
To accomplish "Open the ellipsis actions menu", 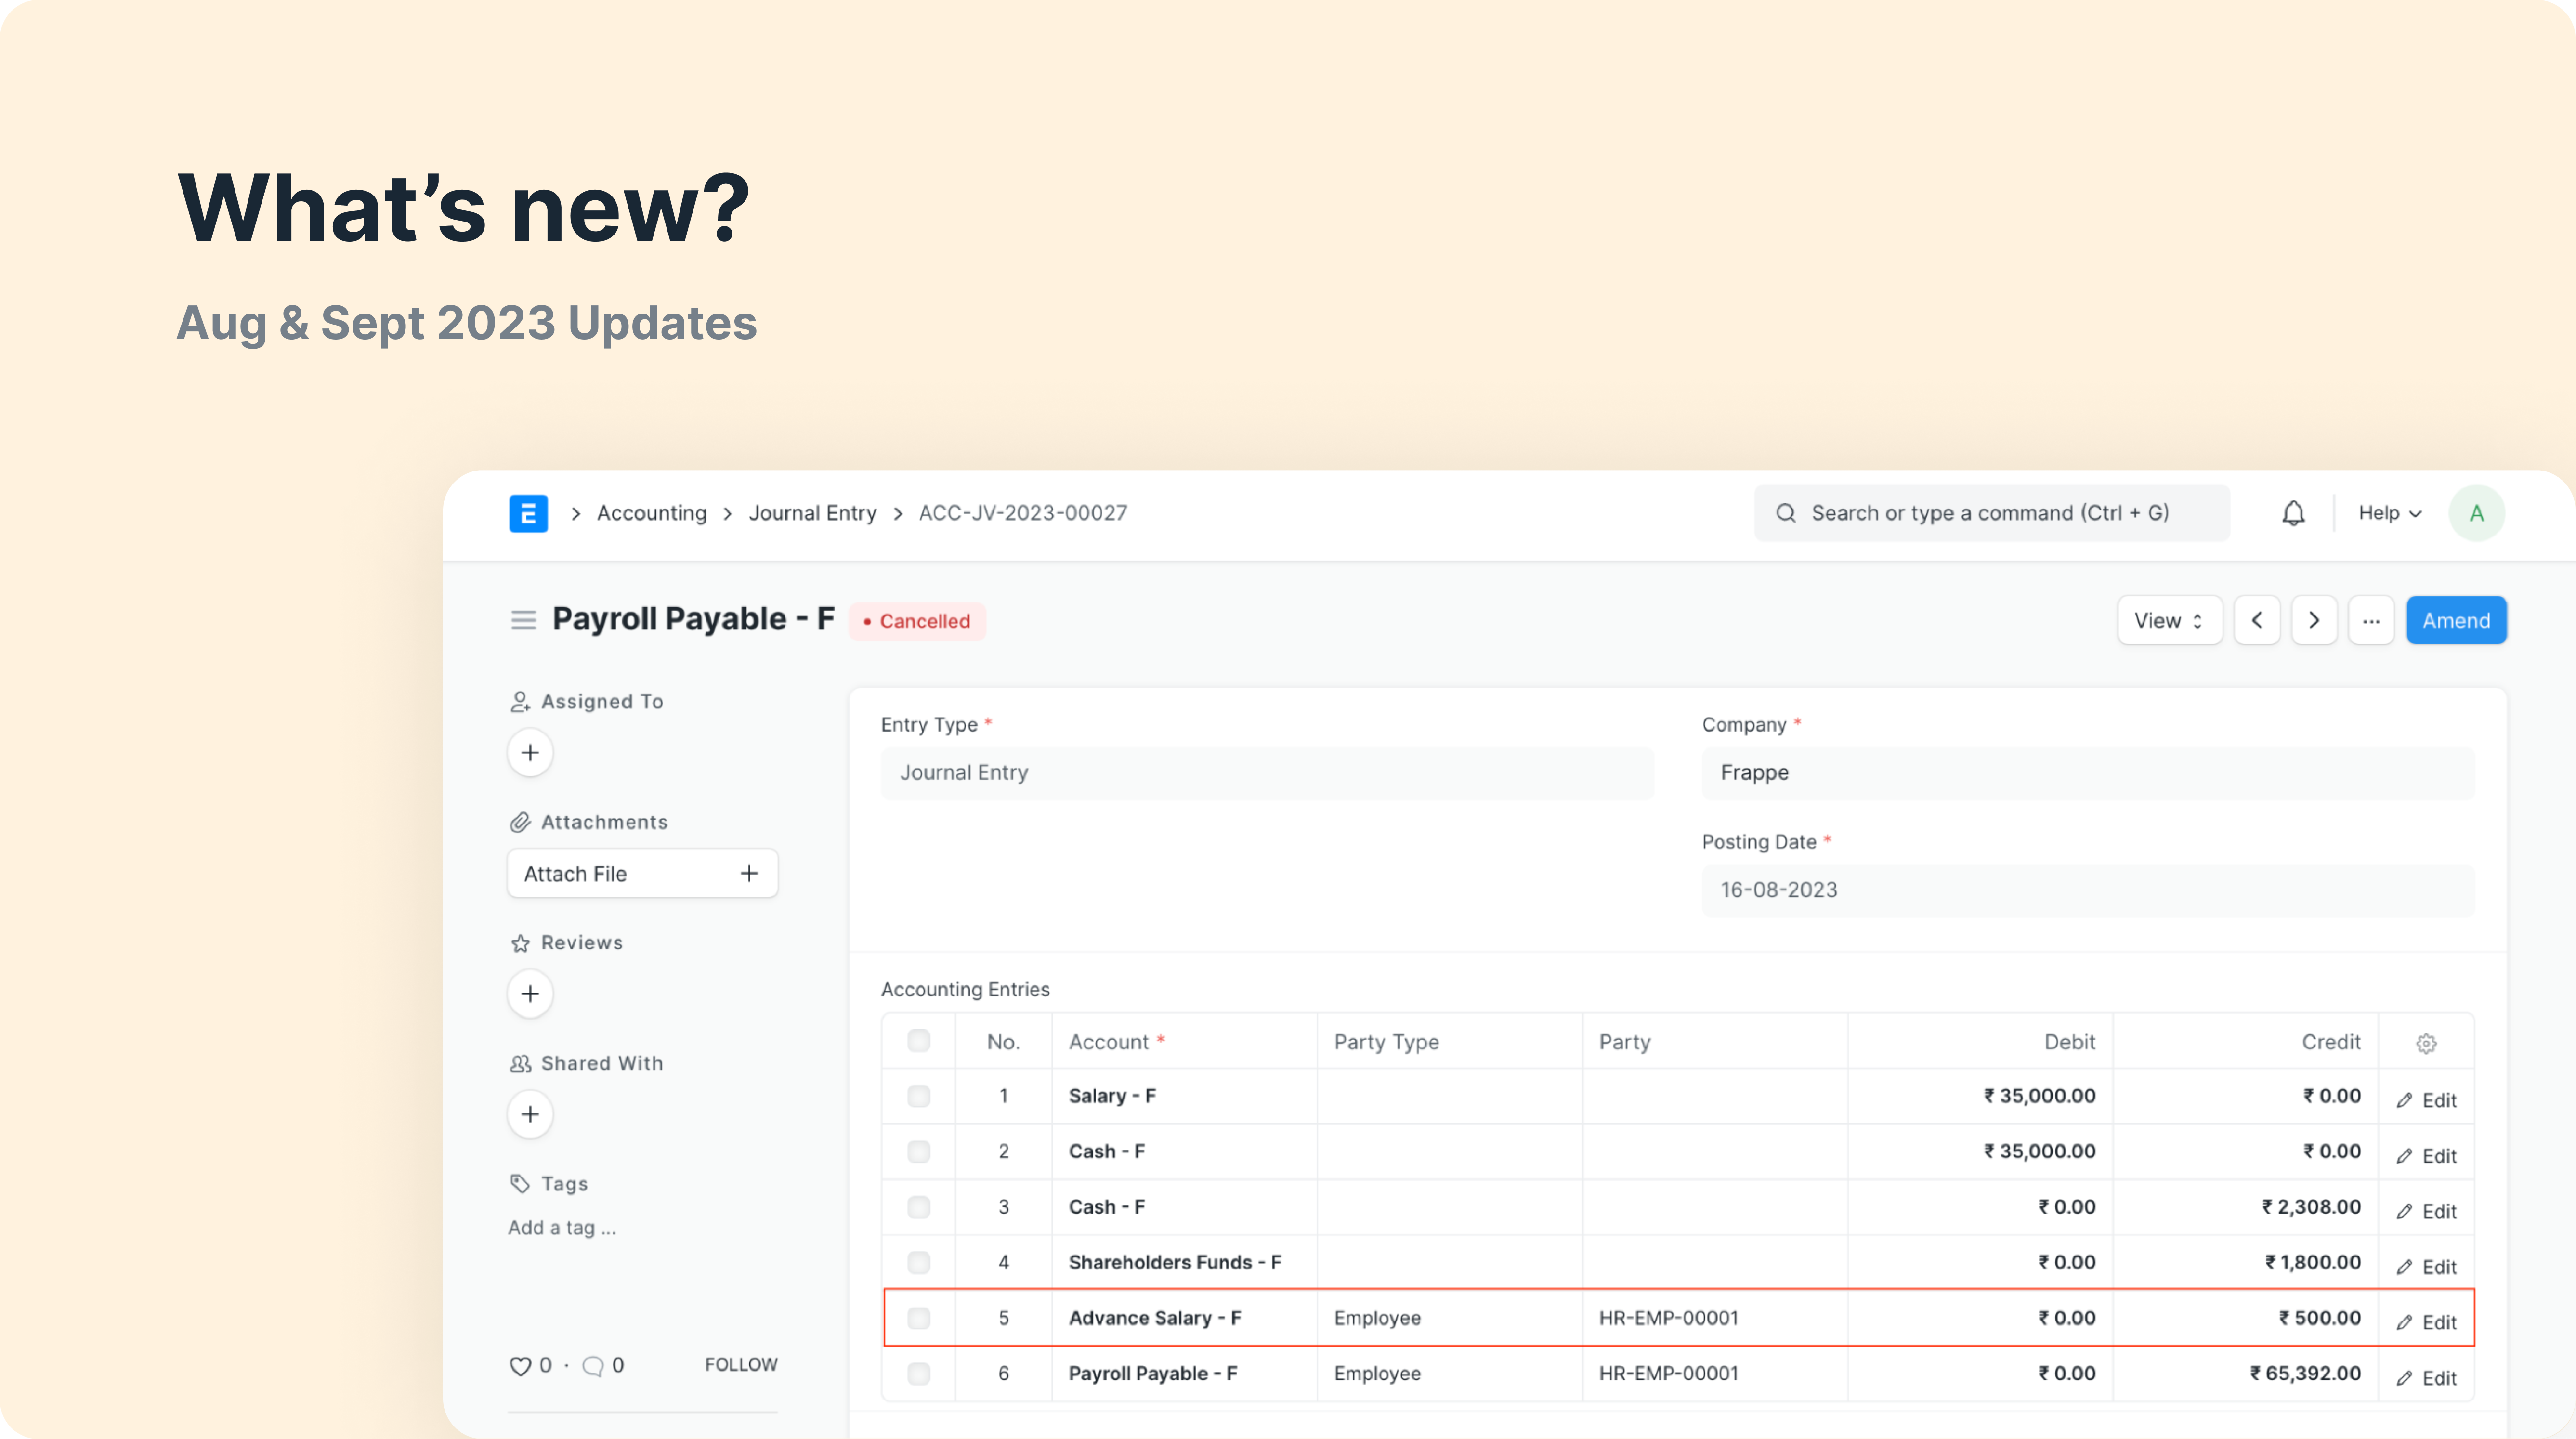I will 2372,619.
